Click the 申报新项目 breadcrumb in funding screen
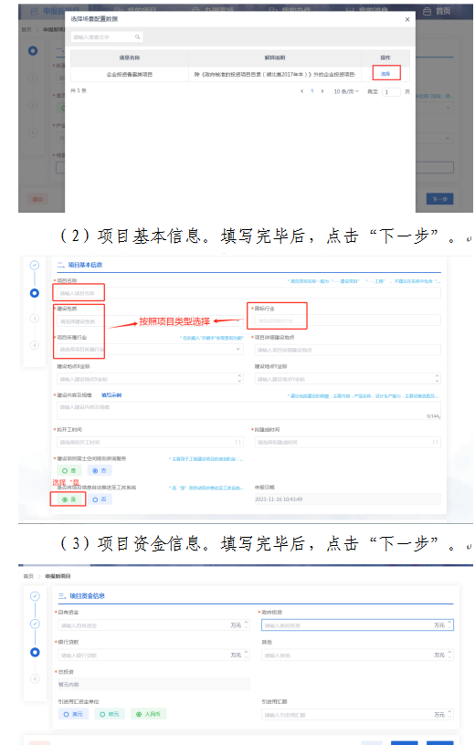Screen dimensions: 475x745 (x=58, y=576)
